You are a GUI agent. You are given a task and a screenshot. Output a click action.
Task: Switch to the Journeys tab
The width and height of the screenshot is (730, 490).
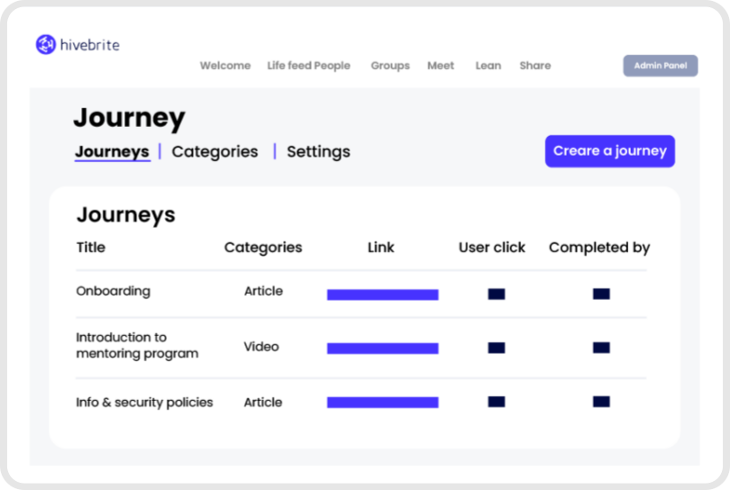click(112, 152)
